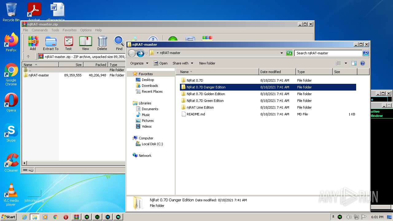The image size is (393, 221).
Task: Open Downloads in Favorites
Action: click(150, 86)
